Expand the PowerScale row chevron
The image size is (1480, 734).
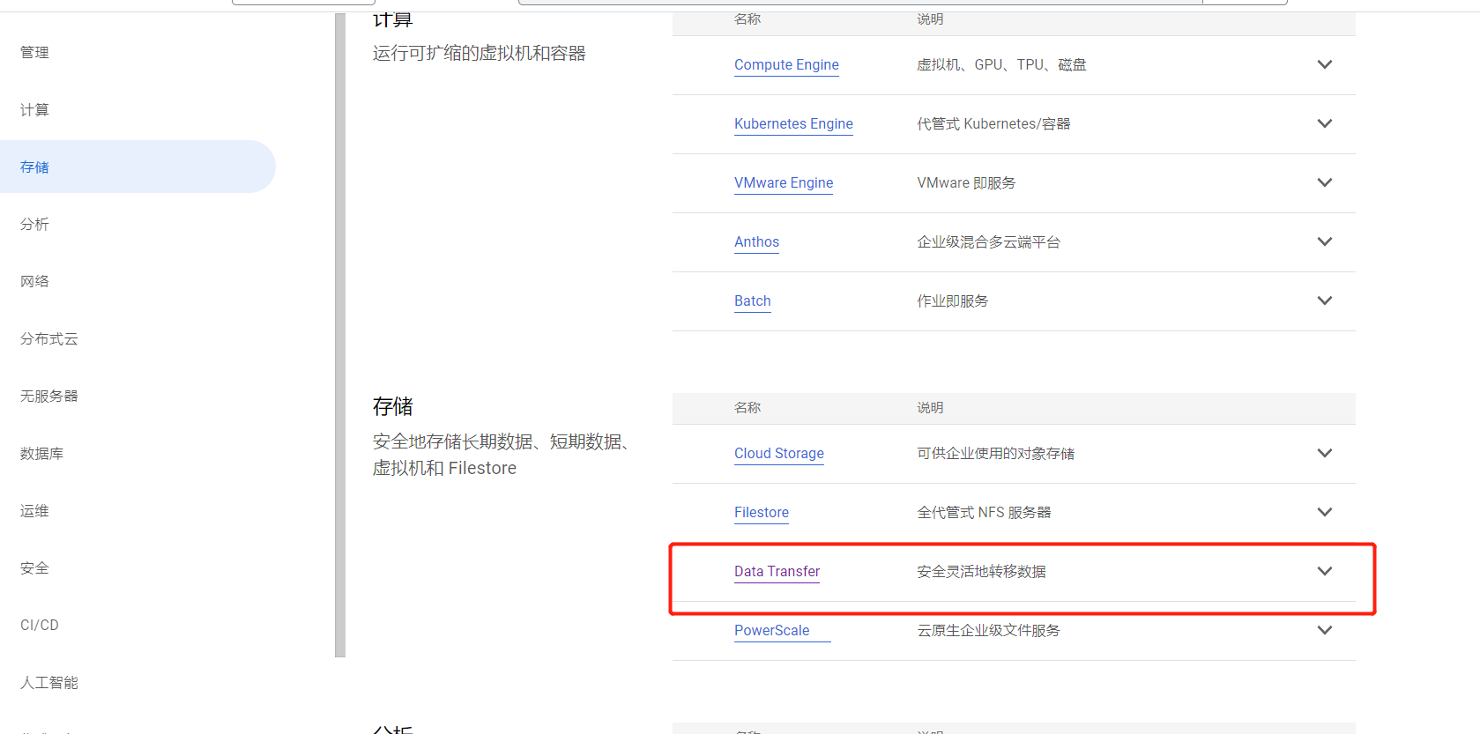[1324, 630]
